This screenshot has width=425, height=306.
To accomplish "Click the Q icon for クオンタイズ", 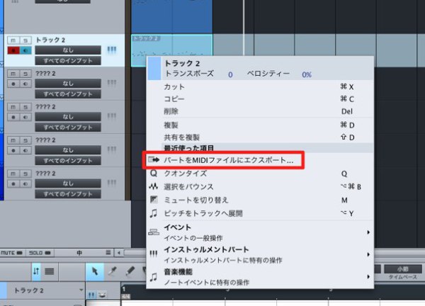I will [154, 174].
